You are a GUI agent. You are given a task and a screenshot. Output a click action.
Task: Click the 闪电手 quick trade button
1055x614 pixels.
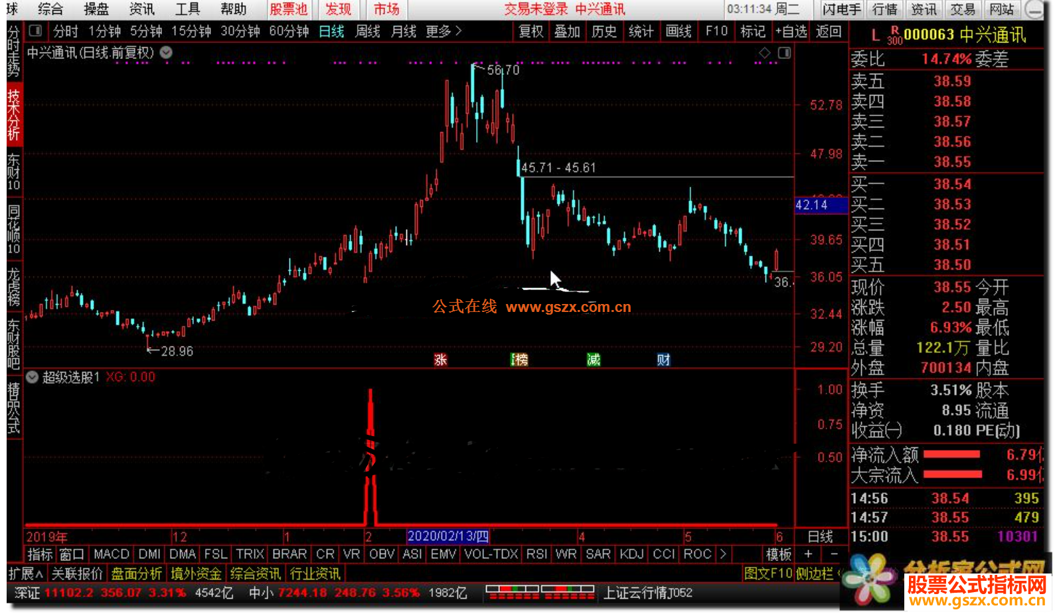[x=841, y=9]
